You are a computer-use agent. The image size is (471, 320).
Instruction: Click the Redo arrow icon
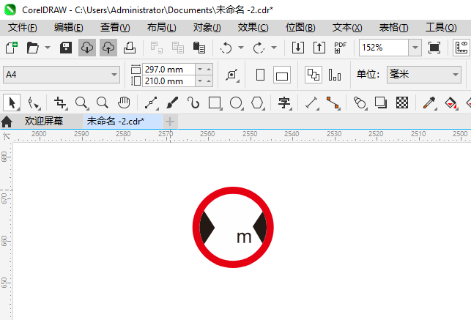[x=259, y=48]
